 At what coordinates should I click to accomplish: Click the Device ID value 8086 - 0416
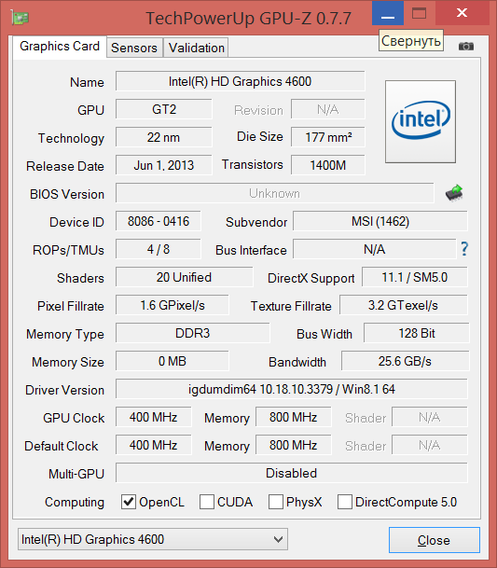[x=159, y=221]
